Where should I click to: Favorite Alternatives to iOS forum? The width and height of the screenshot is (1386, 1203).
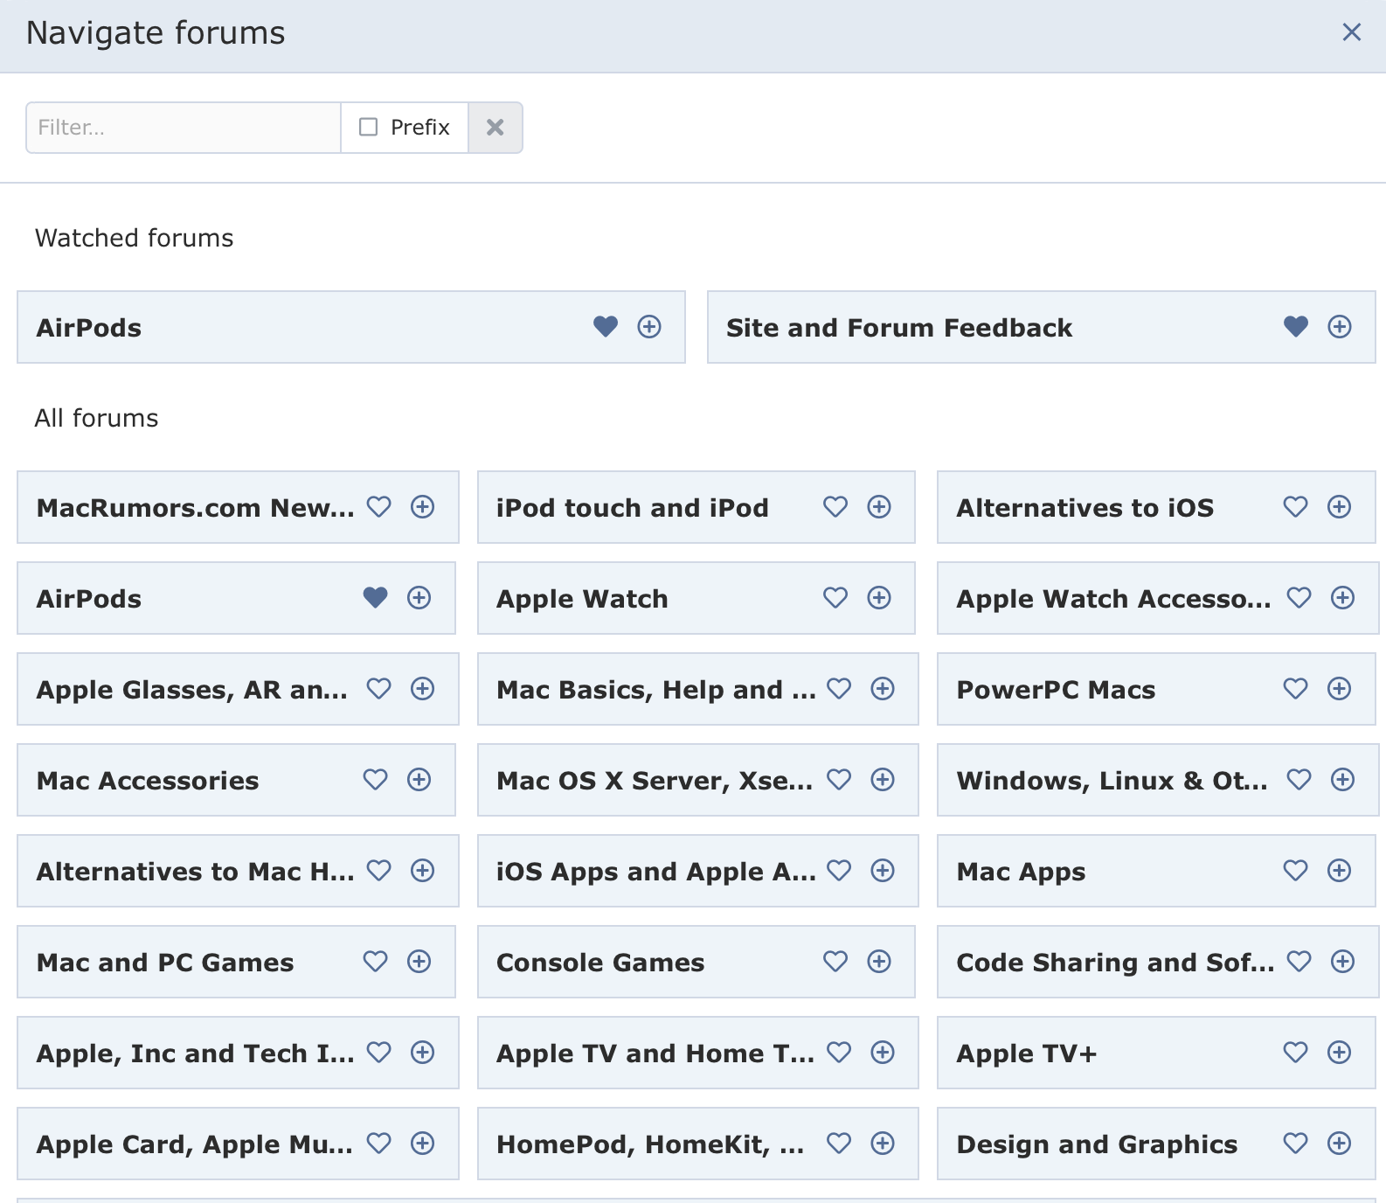(x=1296, y=507)
